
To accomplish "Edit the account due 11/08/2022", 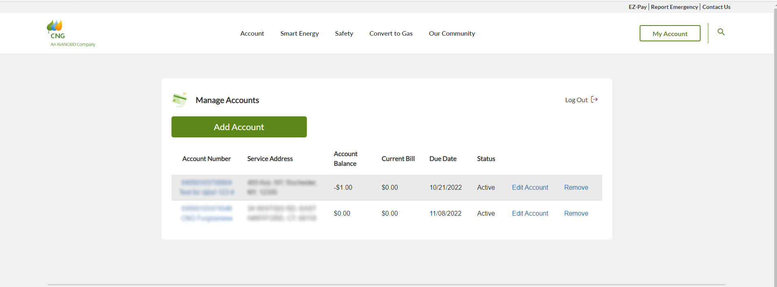I will tap(530, 214).
